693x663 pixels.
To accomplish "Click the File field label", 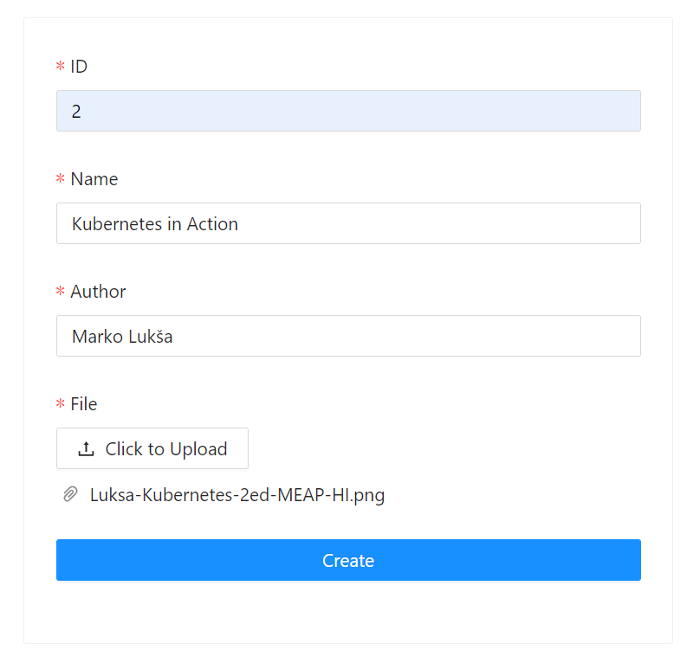I will point(83,404).
